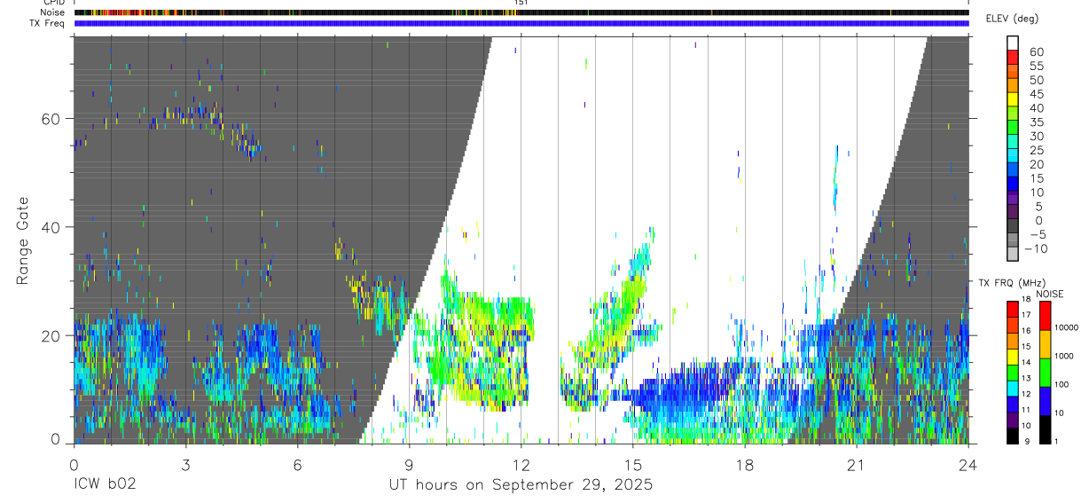Click the '60' tick on the Range Gate axis
This screenshot has height=503, width=1089.
[52, 119]
